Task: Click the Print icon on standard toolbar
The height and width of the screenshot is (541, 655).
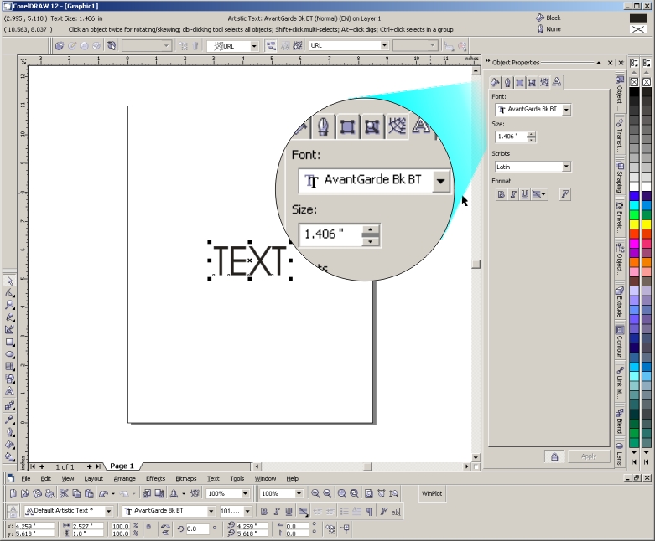Action: pyautogui.click(x=49, y=494)
